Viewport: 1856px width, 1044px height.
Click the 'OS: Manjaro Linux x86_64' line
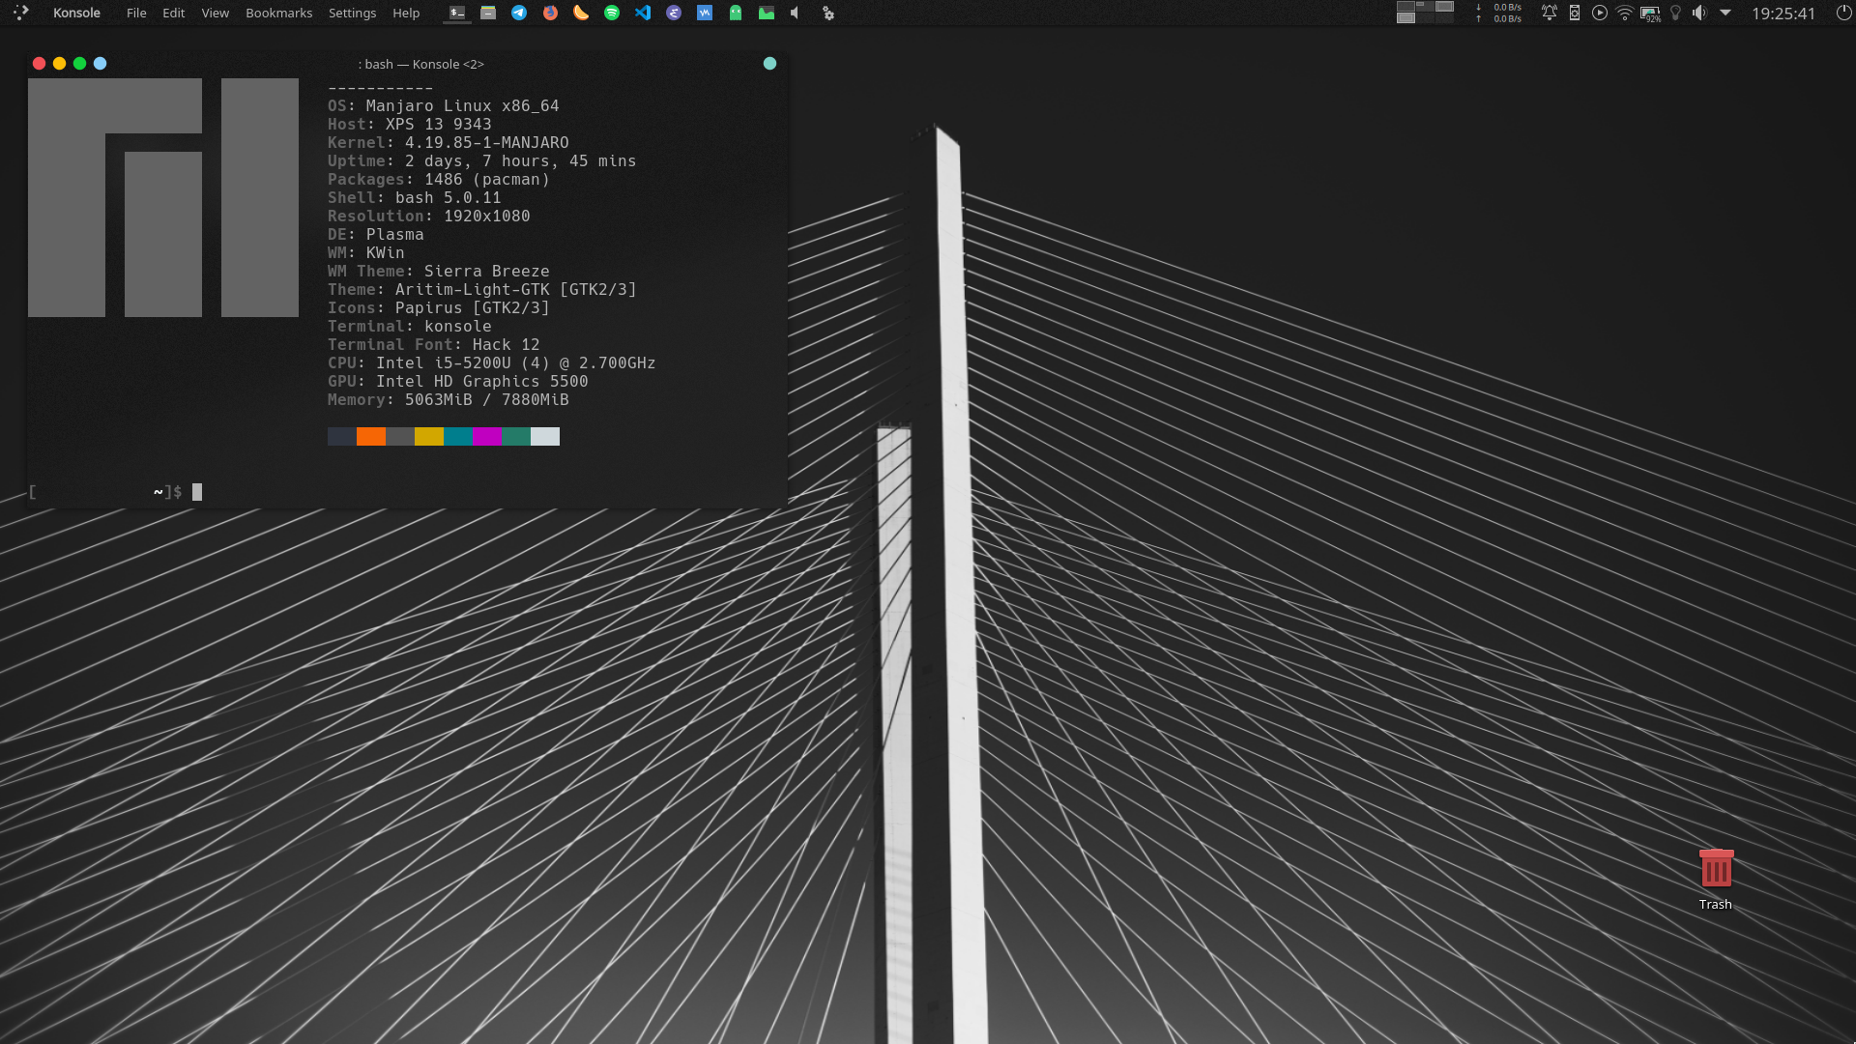pyautogui.click(x=443, y=105)
